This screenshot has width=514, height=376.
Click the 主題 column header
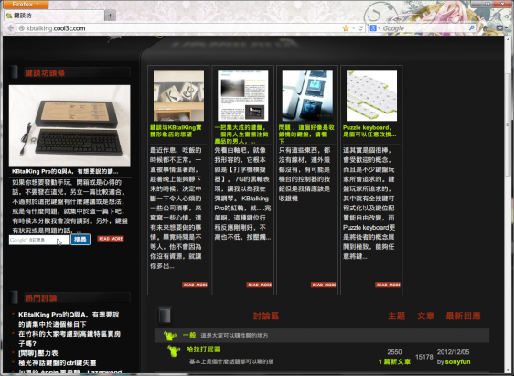(x=396, y=316)
